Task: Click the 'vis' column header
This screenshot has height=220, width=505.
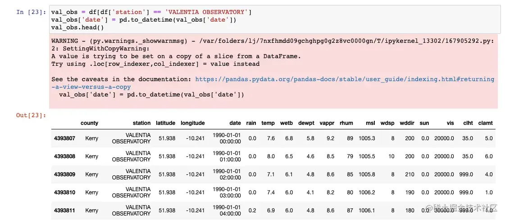Action: coord(450,123)
